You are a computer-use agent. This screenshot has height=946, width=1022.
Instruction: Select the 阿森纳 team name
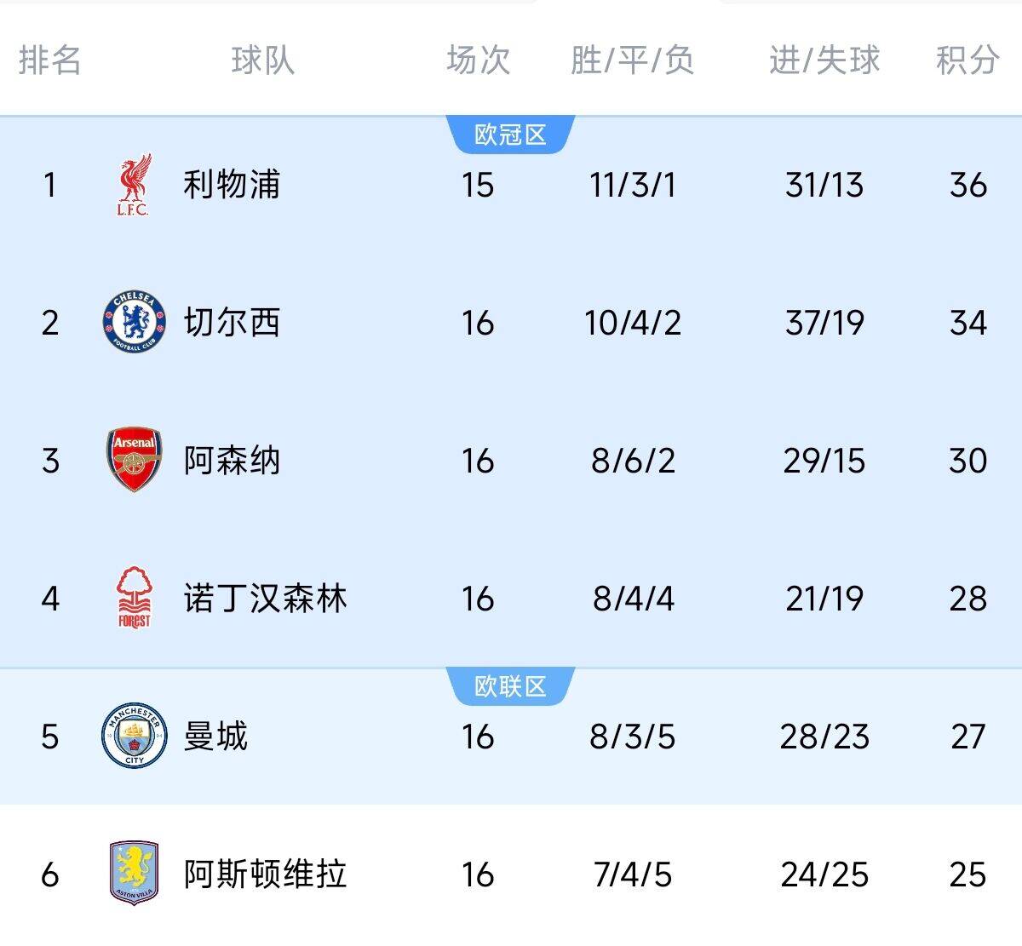(x=232, y=461)
